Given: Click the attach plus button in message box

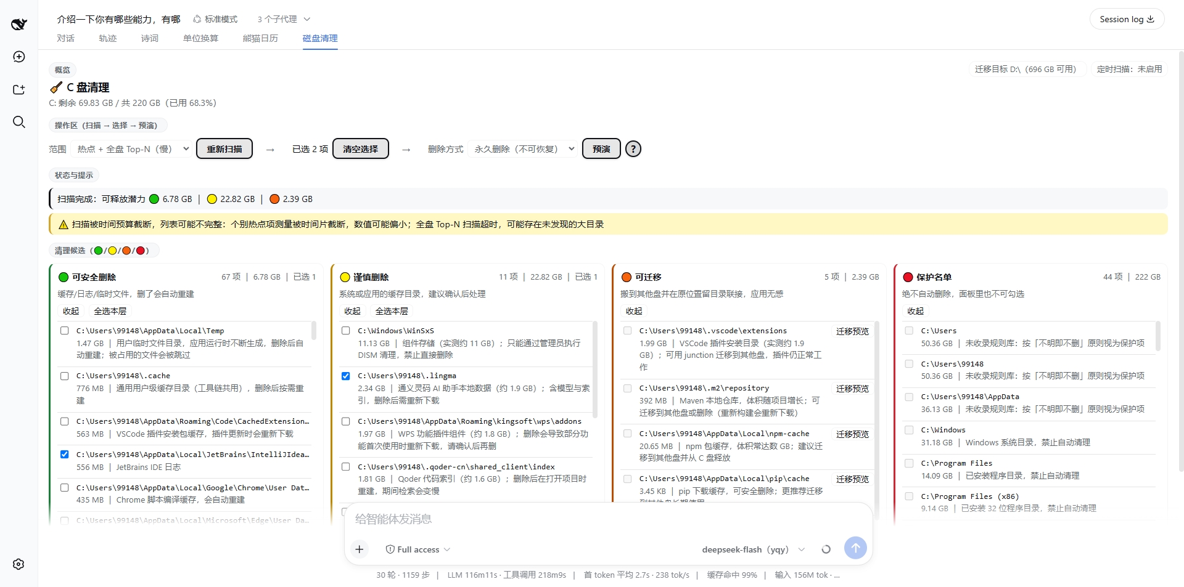Looking at the screenshot, I should coord(360,549).
